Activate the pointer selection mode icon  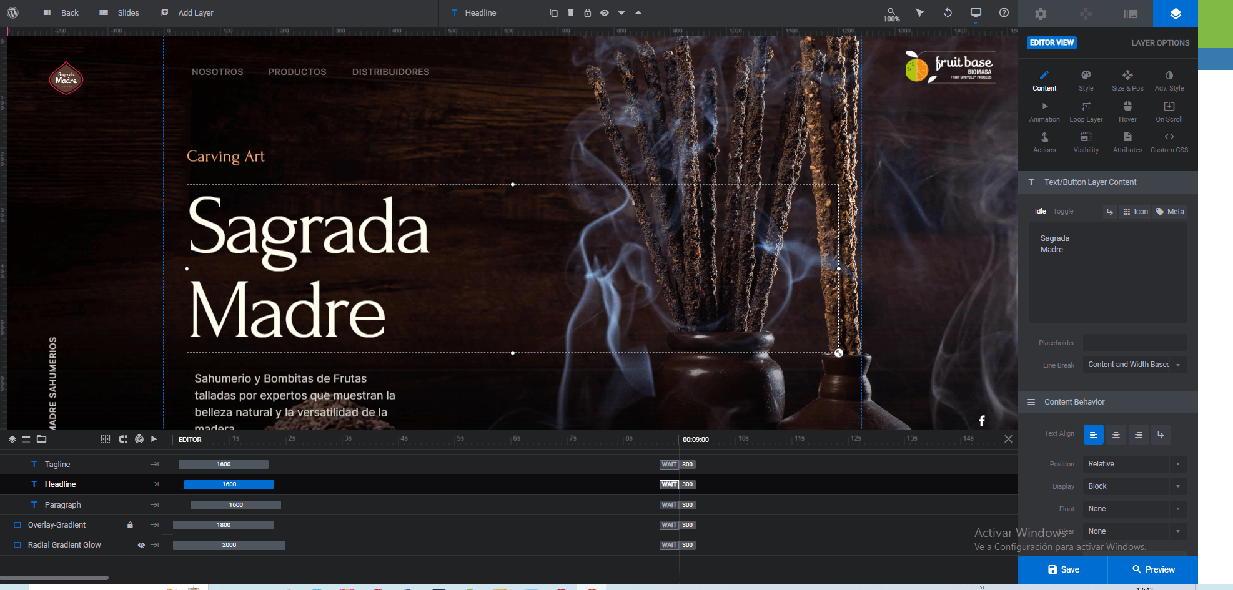[x=919, y=12]
